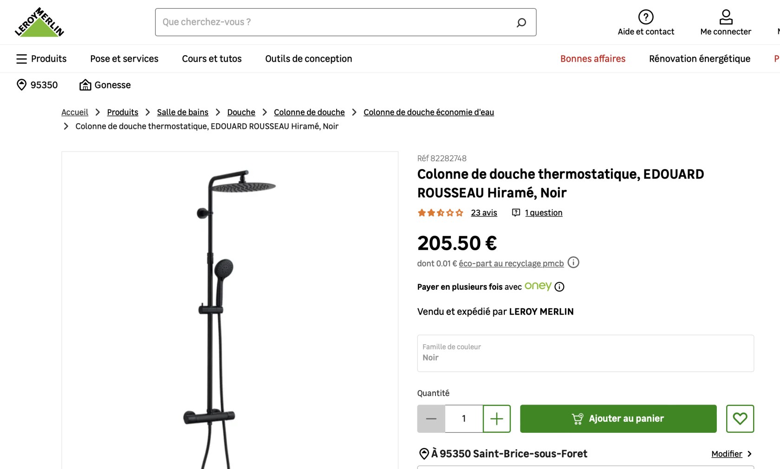
Task: Open Bonnes affaires menu item
Action: (592, 59)
